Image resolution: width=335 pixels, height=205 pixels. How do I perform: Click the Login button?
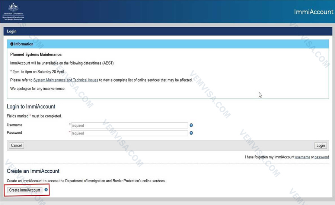320,145
